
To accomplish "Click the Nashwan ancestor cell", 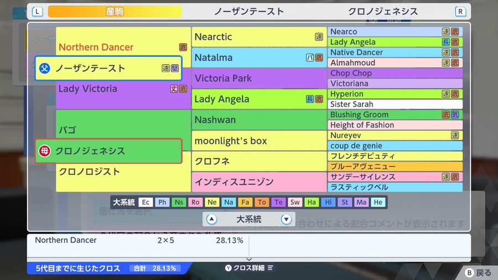I will (259, 120).
